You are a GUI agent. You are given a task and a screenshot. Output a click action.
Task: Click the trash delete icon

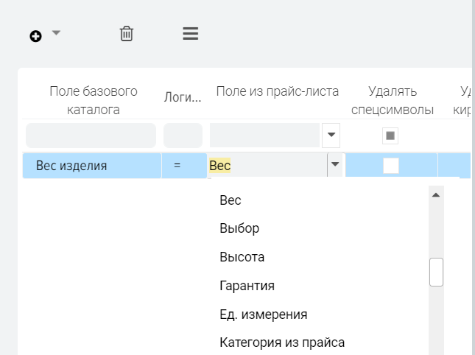click(x=127, y=34)
